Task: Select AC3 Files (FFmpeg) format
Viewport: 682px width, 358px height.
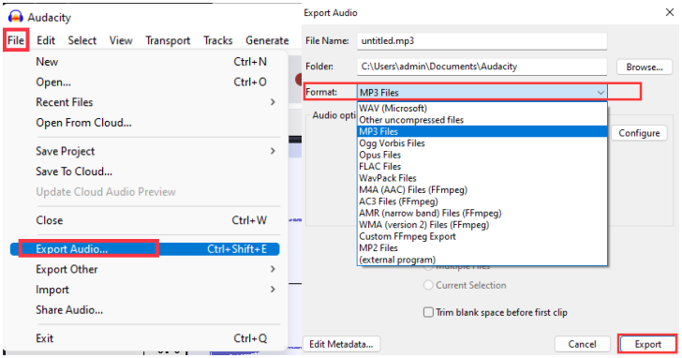Action: point(482,201)
